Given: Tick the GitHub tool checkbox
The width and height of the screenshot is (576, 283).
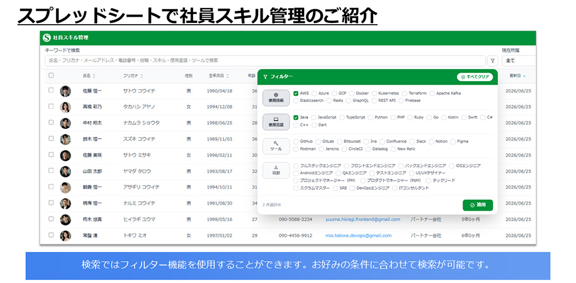Looking at the screenshot, I should [295, 141].
